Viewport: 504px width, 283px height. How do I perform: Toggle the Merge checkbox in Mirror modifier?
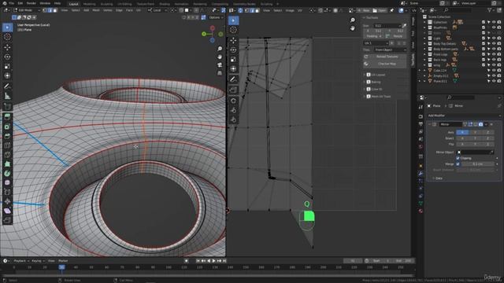coord(458,164)
